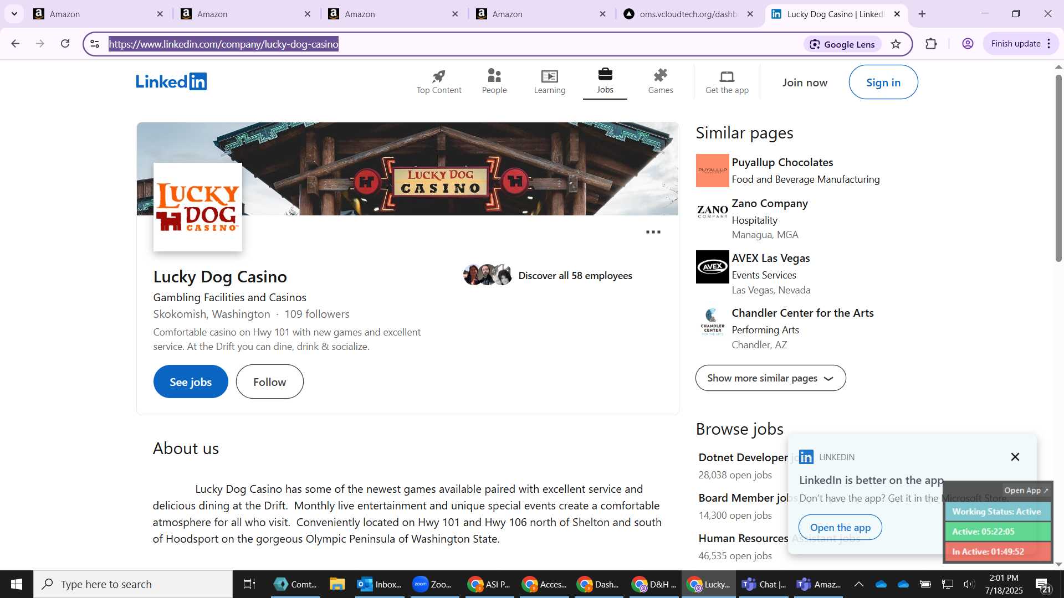Click Get the app laptop icon
Image resolution: width=1064 pixels, height=598 pixels.
pos(727,82)
